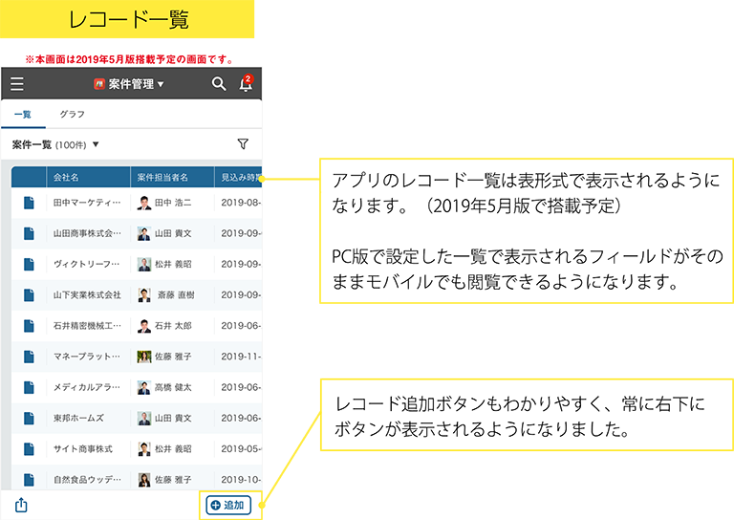Click date cell 2019-05-
The image size is (734, 520).
pos(238,449)
